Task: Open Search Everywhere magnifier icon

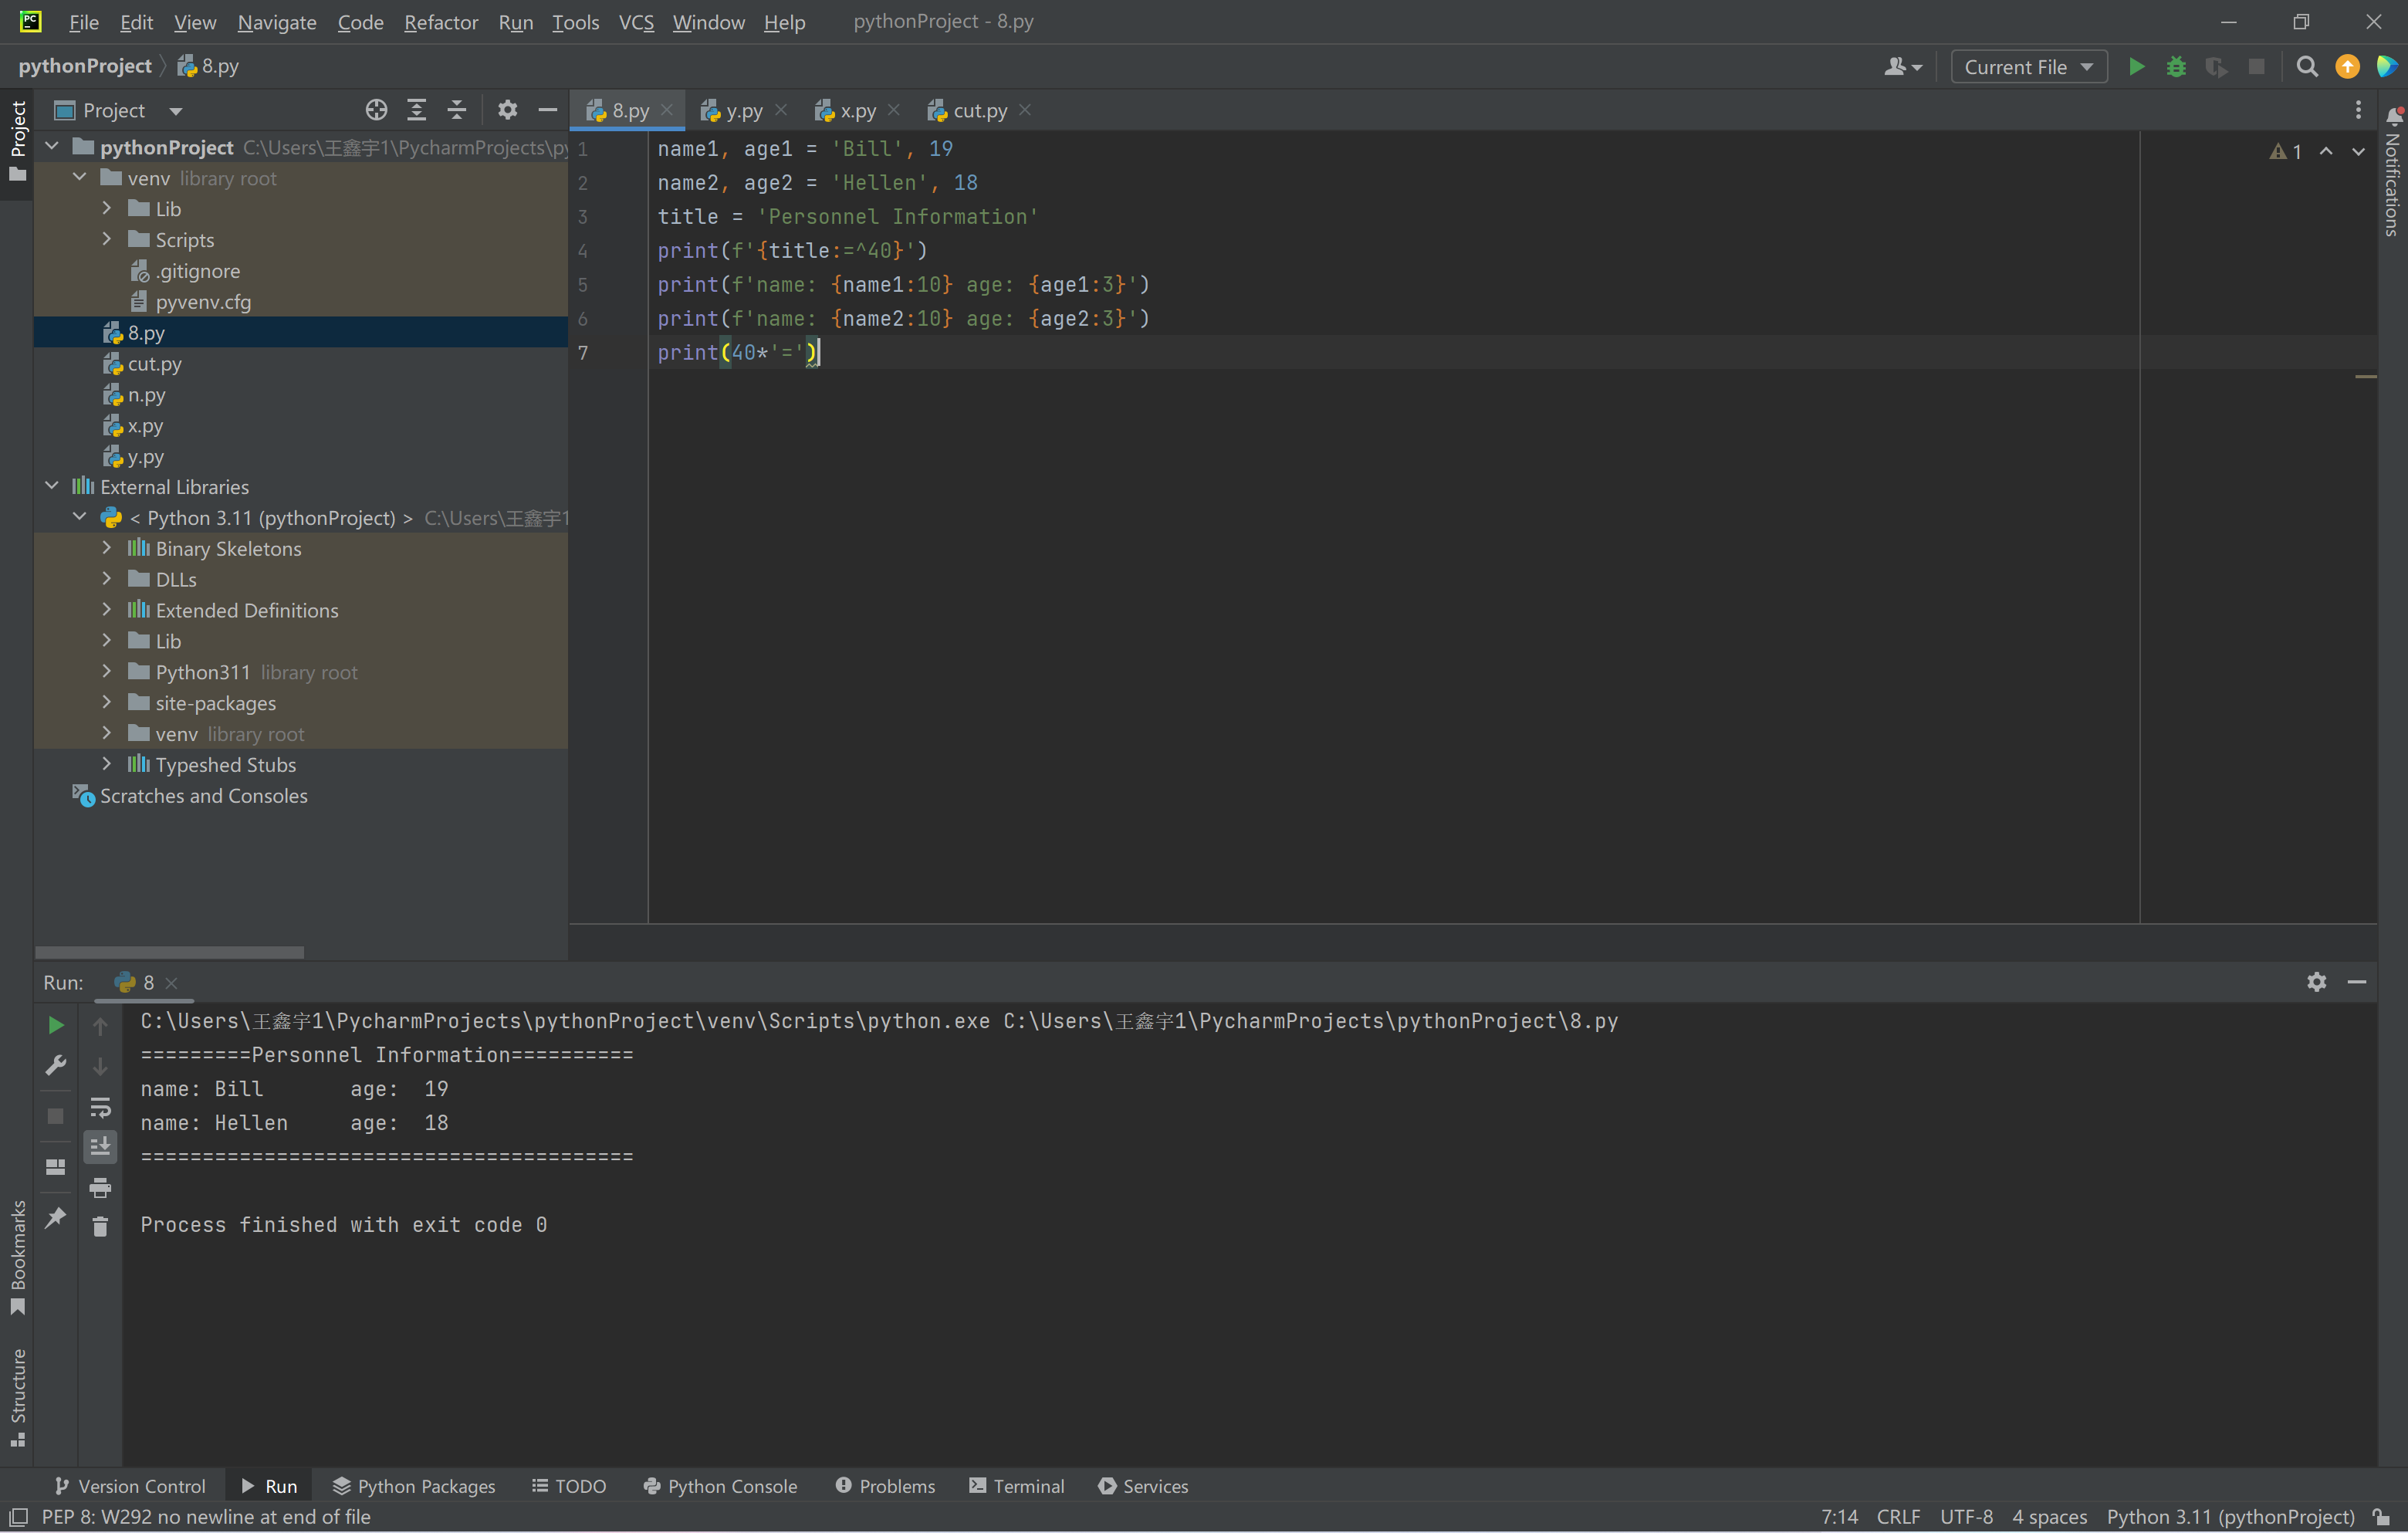Action: click(2307, 67)
